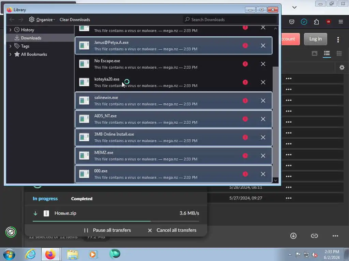
Task: Remove salinewin.exe from the downloads list
Action: pyautogui.click(x=263, y=101)
